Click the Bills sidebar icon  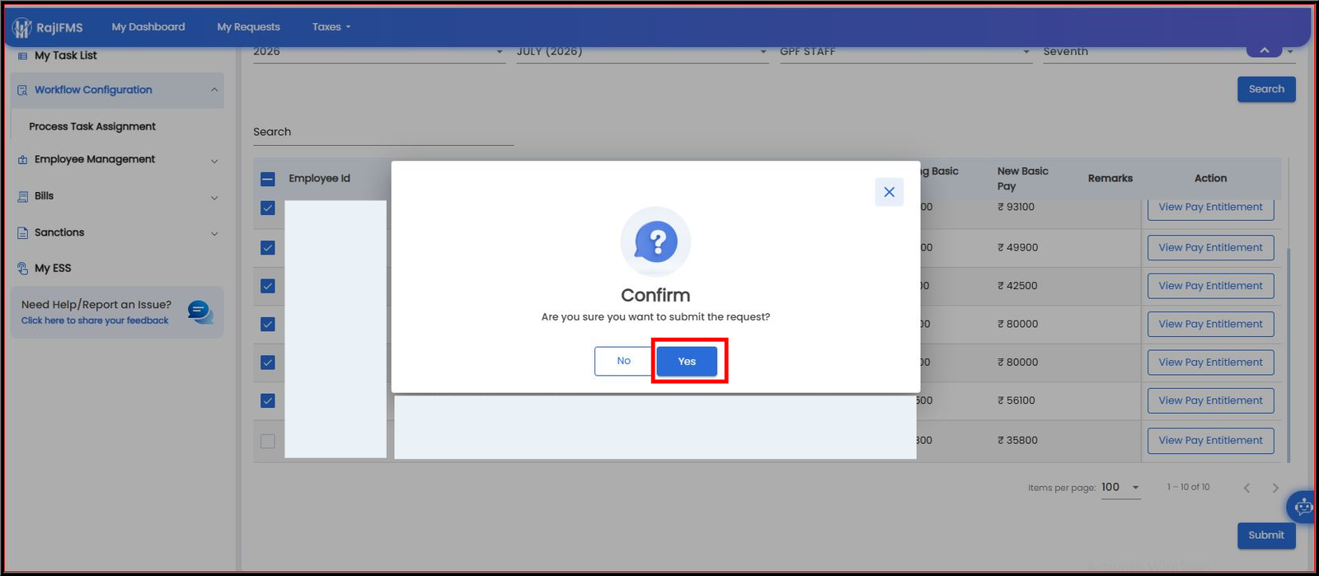tap(22, 197)
